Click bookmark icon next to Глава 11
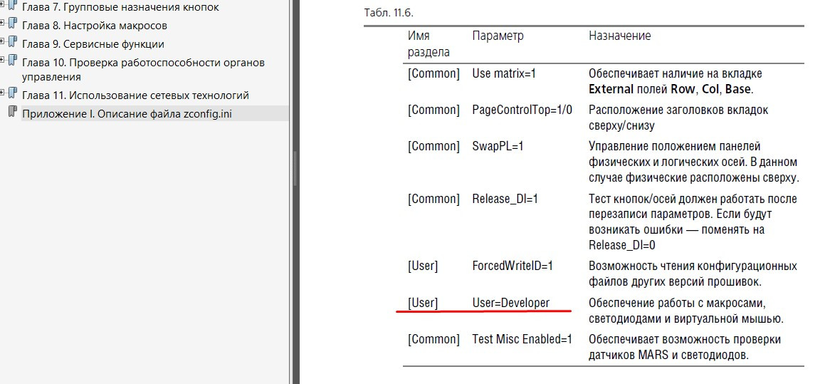Screen dimensions: 825x384 tap(13, 94)
